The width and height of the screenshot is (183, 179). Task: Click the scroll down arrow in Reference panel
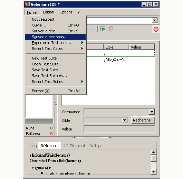[153, 171]
